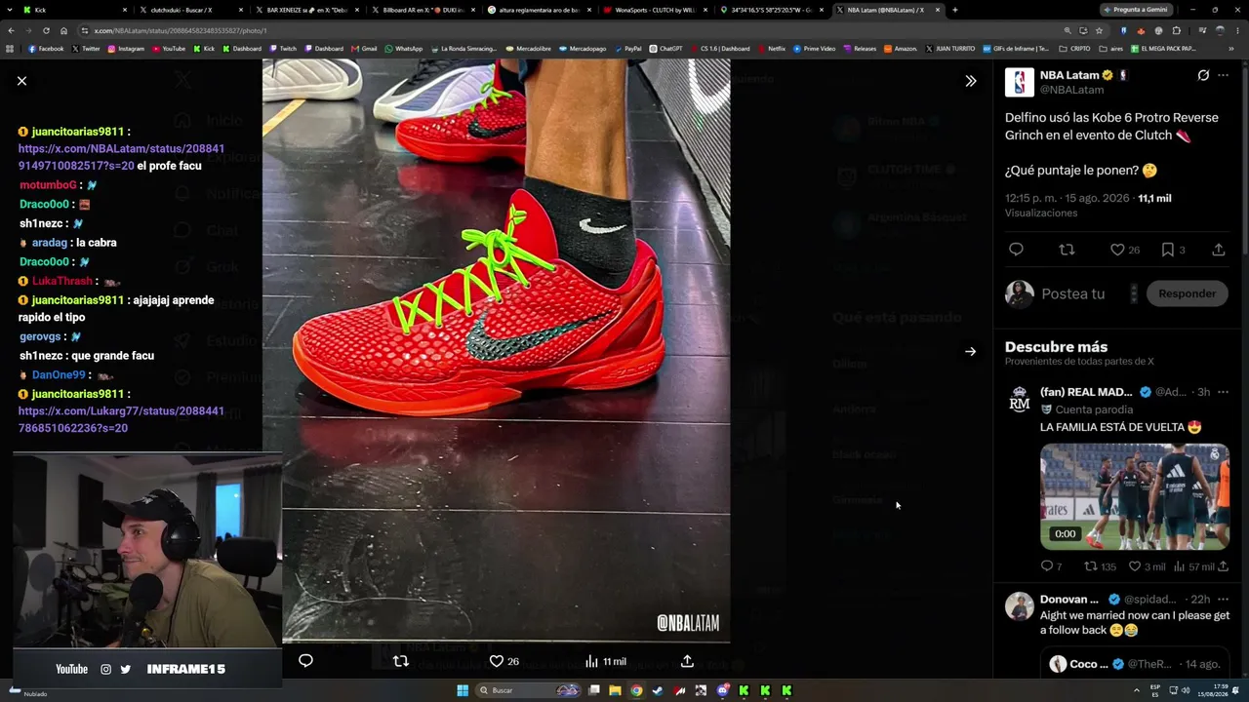Open the Lukarg77 status link in chat
The image size is (1249, 702).
(121, 419)
